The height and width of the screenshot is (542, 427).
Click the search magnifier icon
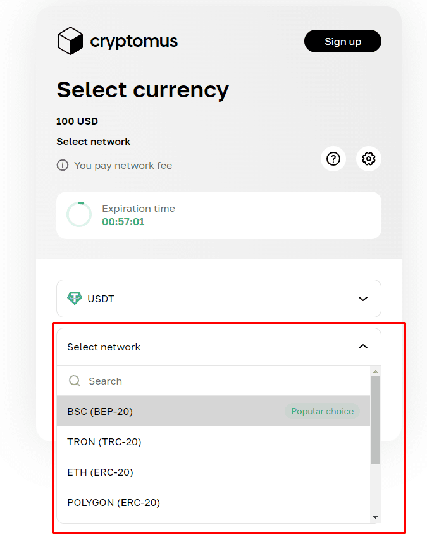[75, 381]
